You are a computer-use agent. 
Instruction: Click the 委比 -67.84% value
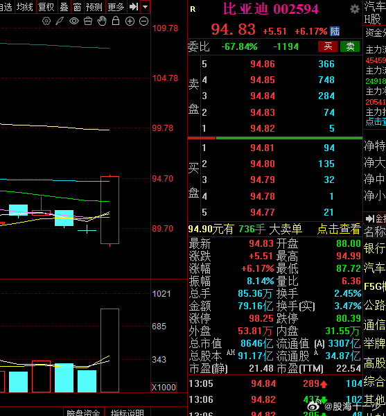click(239, 46)
